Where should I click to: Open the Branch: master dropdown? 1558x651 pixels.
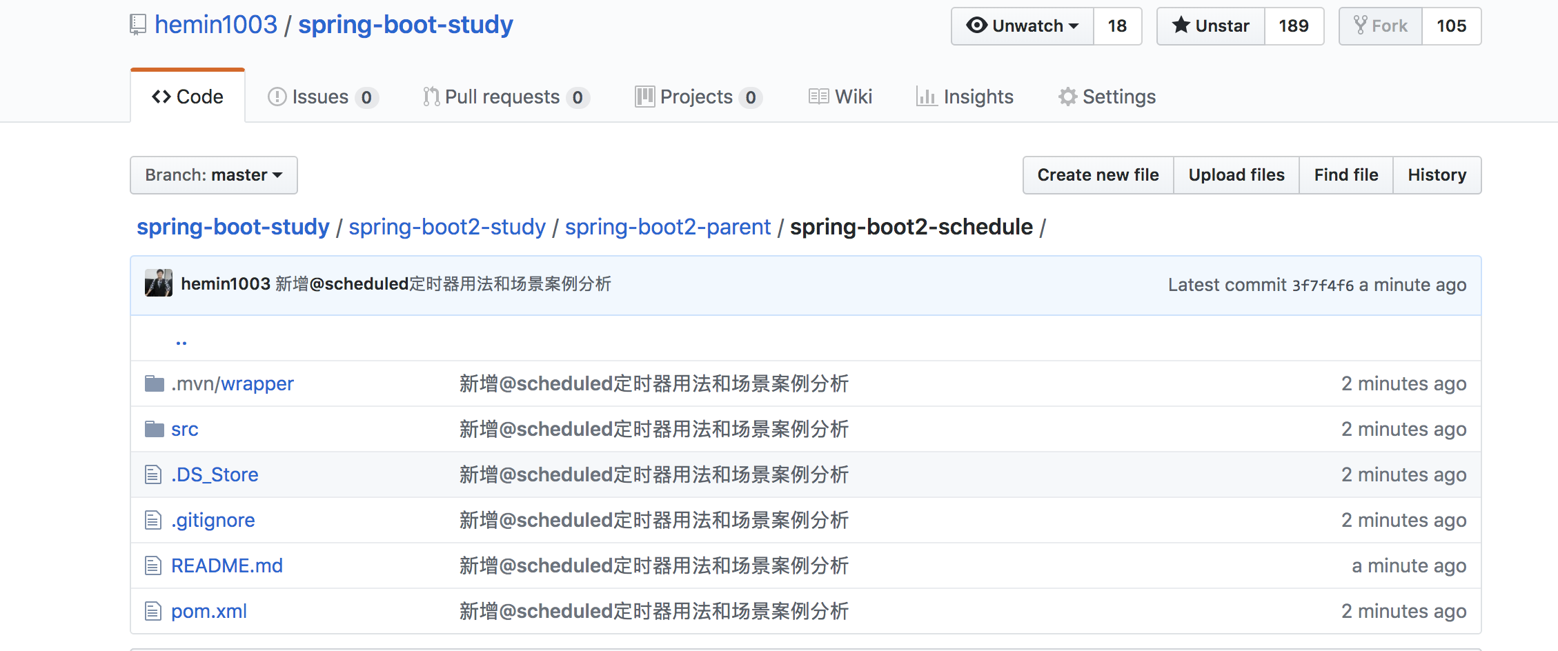tap(213, 175)
